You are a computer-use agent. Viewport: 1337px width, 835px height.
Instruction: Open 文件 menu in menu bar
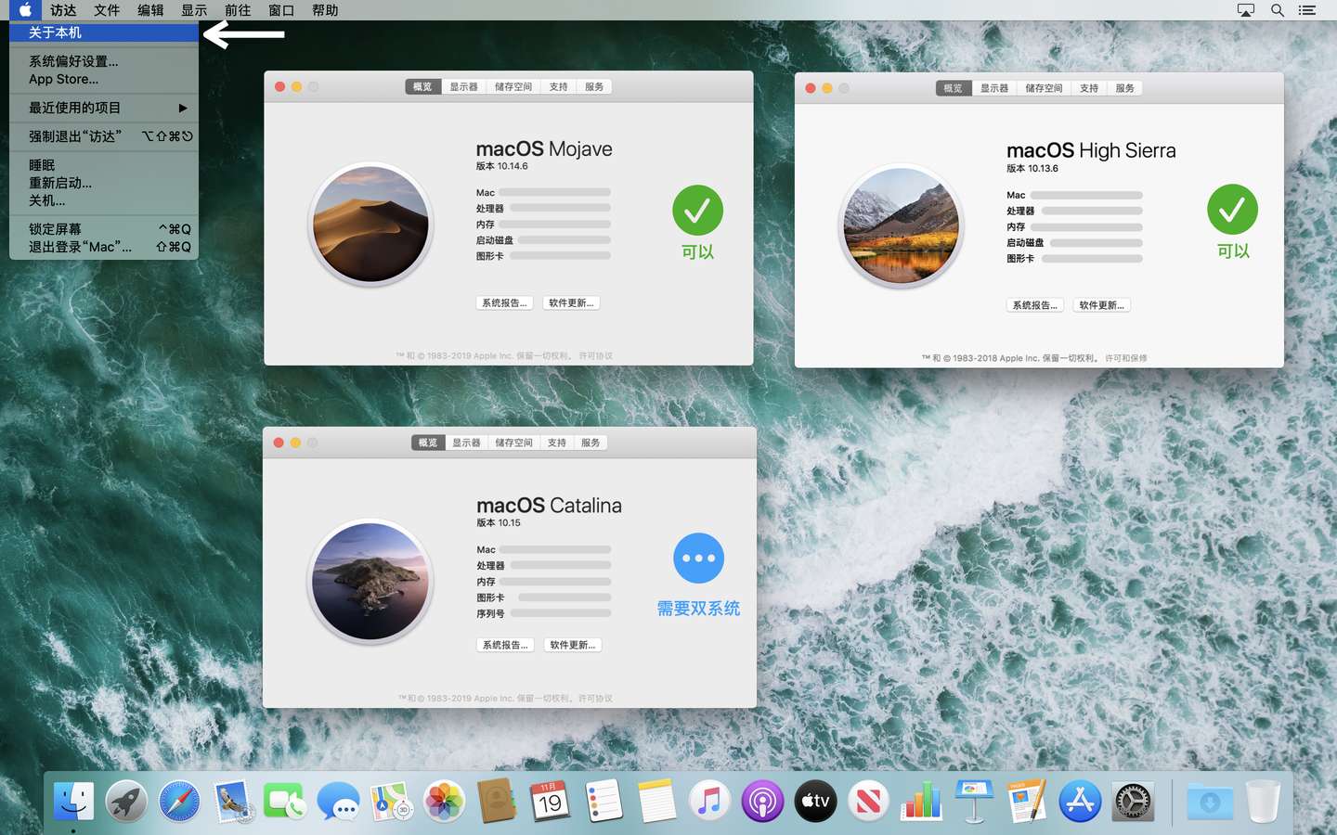107,10
